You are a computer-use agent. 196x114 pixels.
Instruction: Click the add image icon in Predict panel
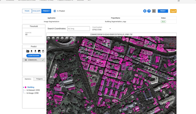(39, 51)
